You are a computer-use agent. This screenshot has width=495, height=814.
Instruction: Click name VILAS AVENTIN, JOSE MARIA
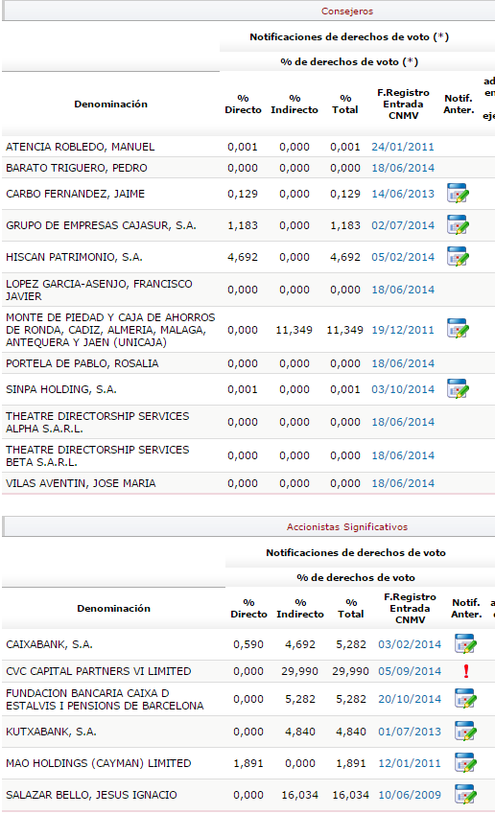81,484
